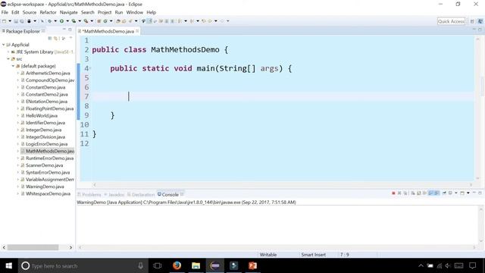Collapse the src folder node

point(8,59)
